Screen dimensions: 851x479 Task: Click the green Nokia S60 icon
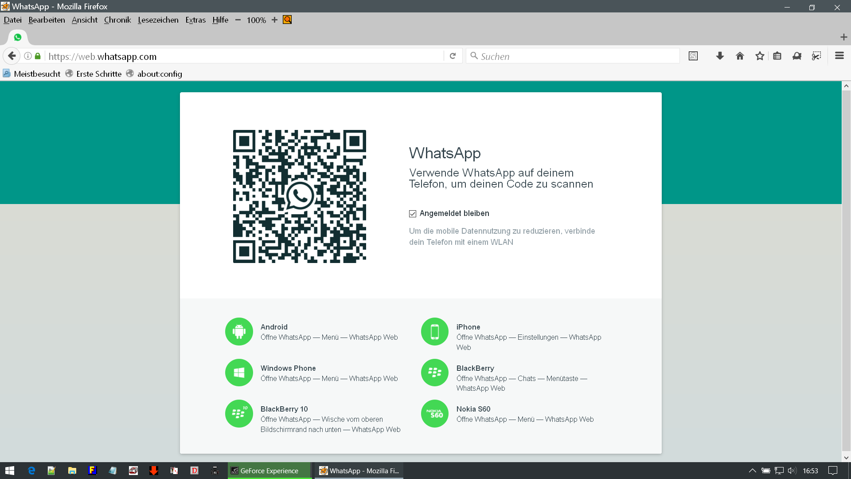(435, 413)
